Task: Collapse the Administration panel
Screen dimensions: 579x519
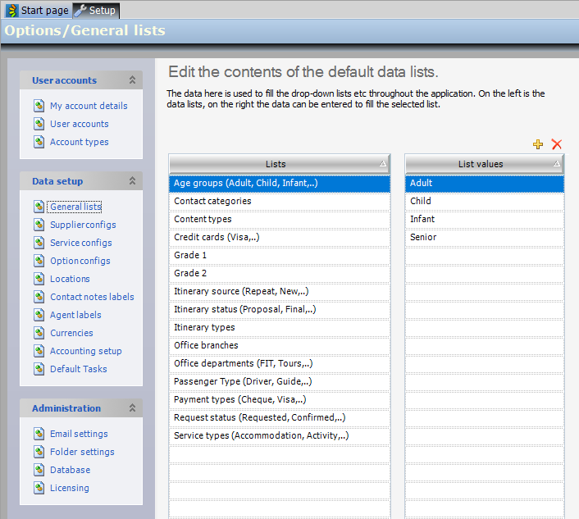Action: click(132, 408)
